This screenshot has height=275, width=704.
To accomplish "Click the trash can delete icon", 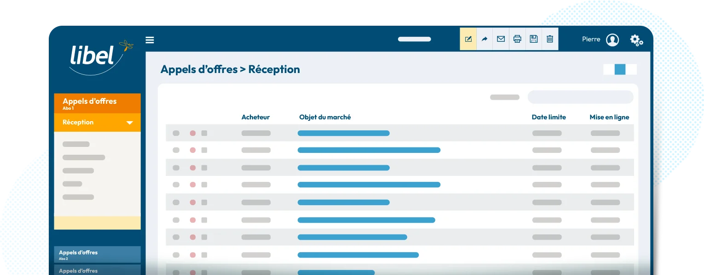I will click(550, 39).
